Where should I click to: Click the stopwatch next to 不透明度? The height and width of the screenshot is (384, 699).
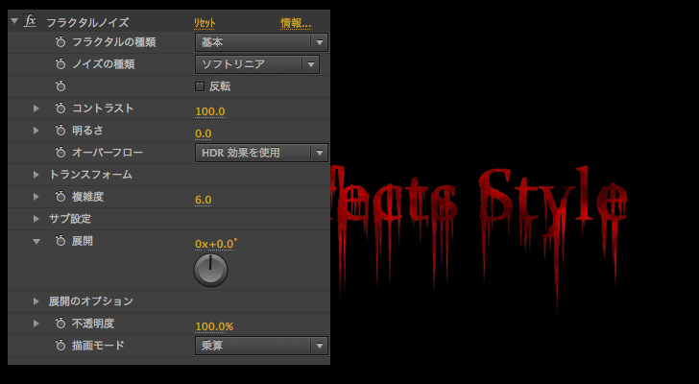pyautogui.click(x=60, y=324)
